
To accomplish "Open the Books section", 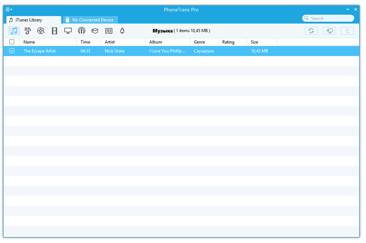I will [109, 31].
